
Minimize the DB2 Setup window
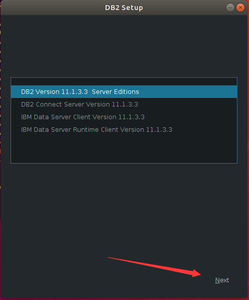tap(230, 8)
